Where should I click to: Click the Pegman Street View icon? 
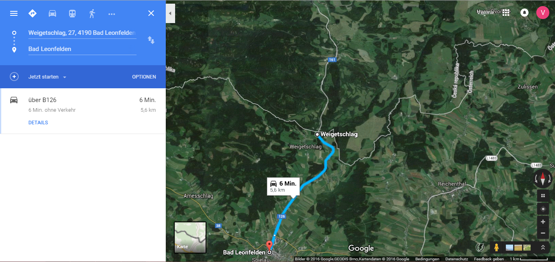[x=496, y=247]
